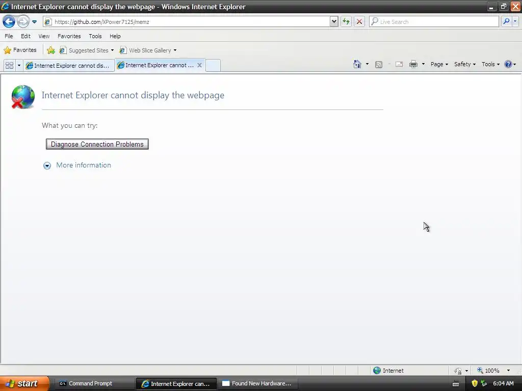Expand the tab list dropdown arrow
The width and height of the screenshot is (522, 391).
(19, 65)
